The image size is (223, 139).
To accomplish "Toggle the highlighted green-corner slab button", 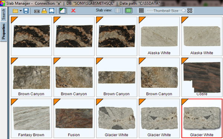I will pos(62,11).
